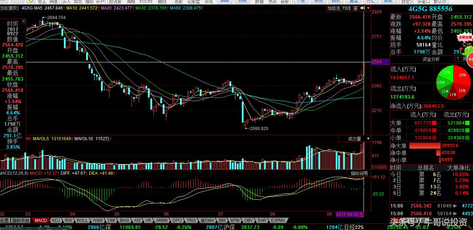Select the BOLL indicator tab

tap(82, 220)
